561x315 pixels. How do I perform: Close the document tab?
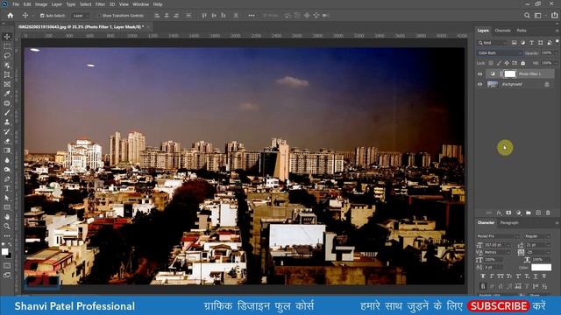148,27
